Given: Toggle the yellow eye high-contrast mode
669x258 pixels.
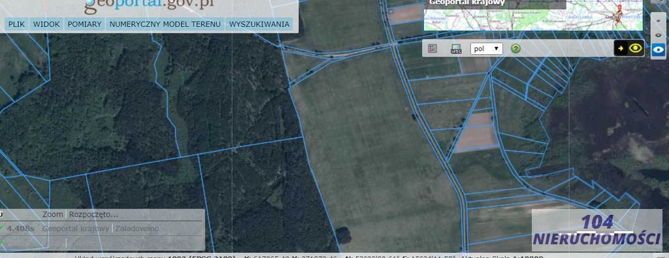Looking at the screenshot, I should point(636,48).
